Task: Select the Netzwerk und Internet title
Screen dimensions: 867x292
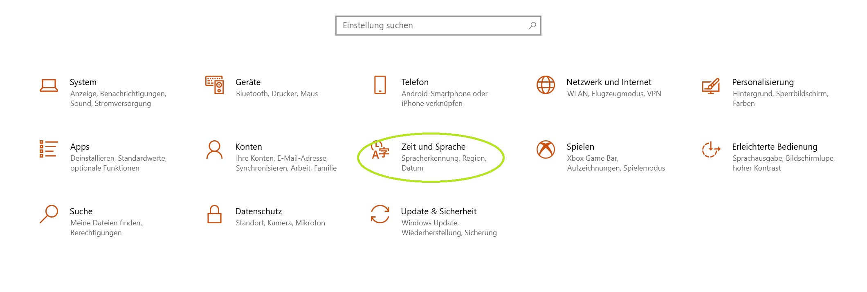Action: pyautogui.click(x=609, y=82)
